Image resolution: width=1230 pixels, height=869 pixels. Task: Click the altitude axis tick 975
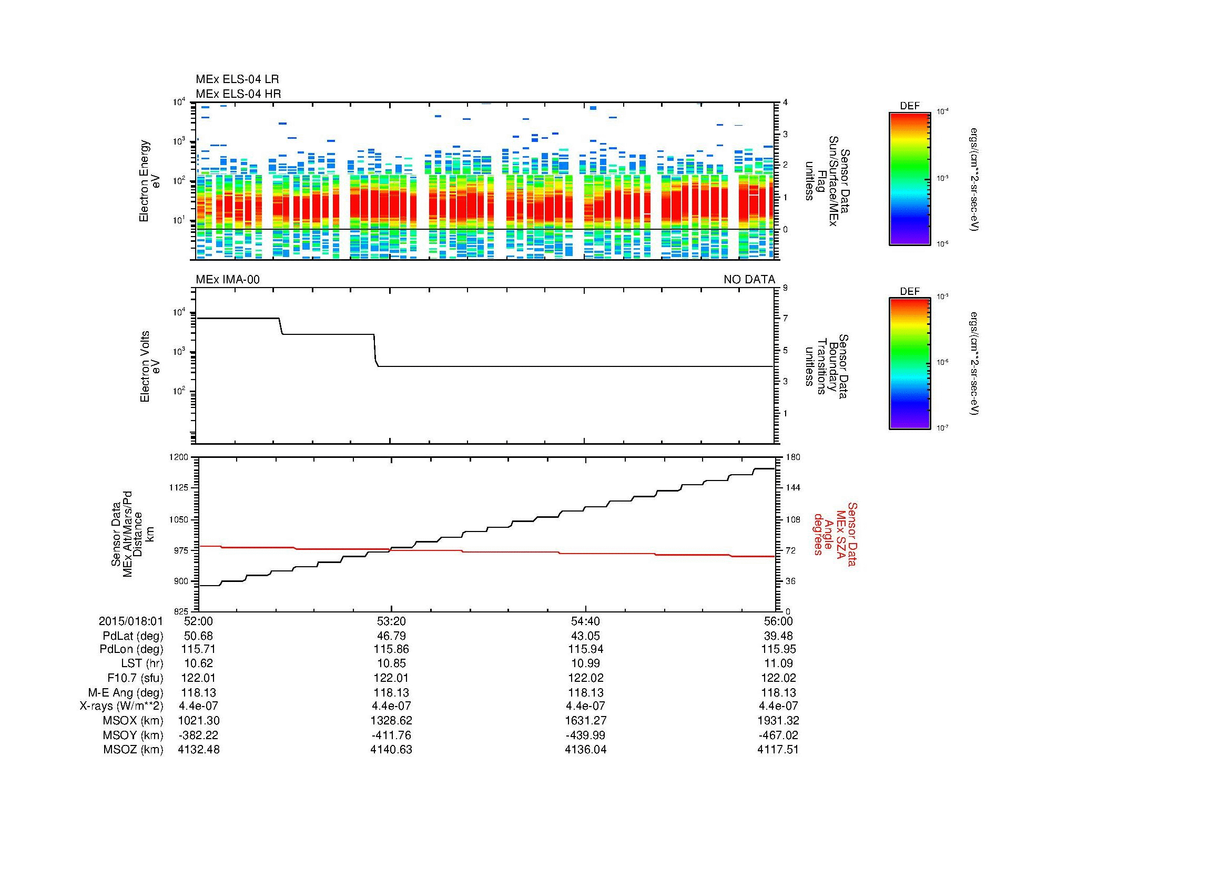181,550
